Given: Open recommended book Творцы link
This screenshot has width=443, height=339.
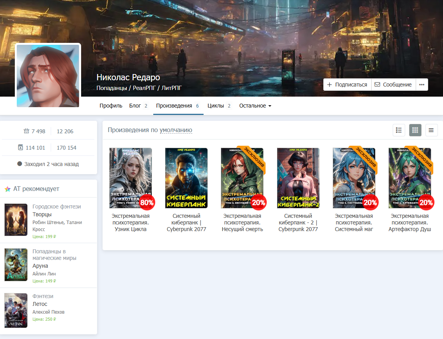Looking at the screenshot, I should 42,214.
